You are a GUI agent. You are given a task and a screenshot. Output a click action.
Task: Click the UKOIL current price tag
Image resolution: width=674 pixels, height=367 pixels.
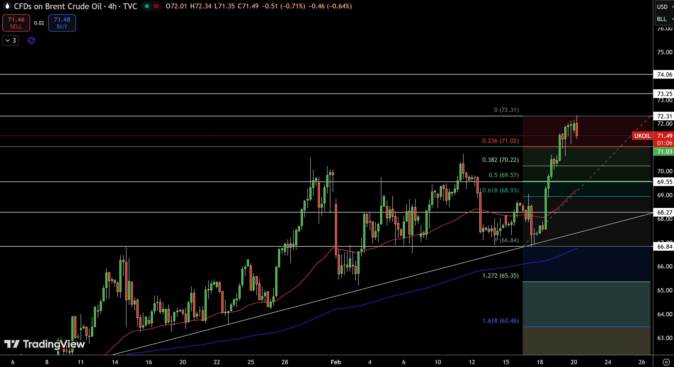642,136
